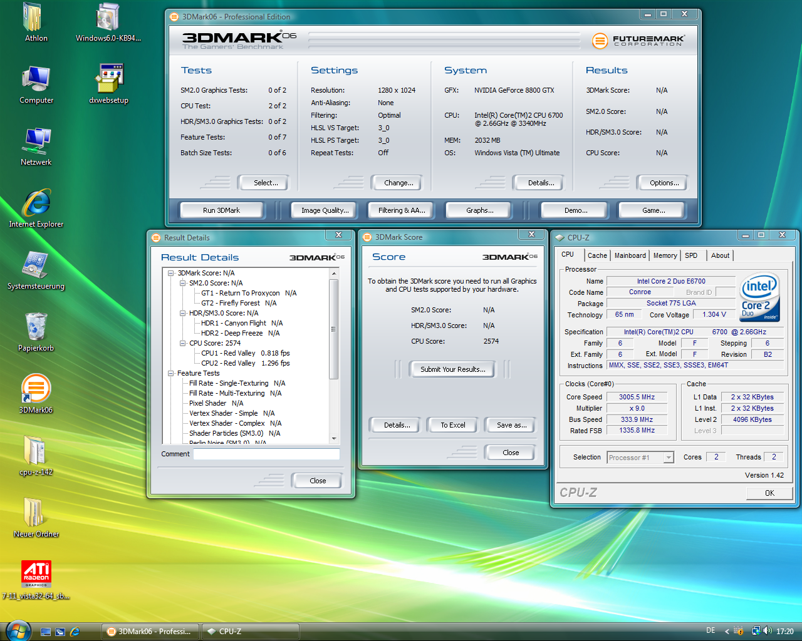Viewport: 802px width, 641px height.
Task: Open the network tray icon
Action: pos(756,631)
